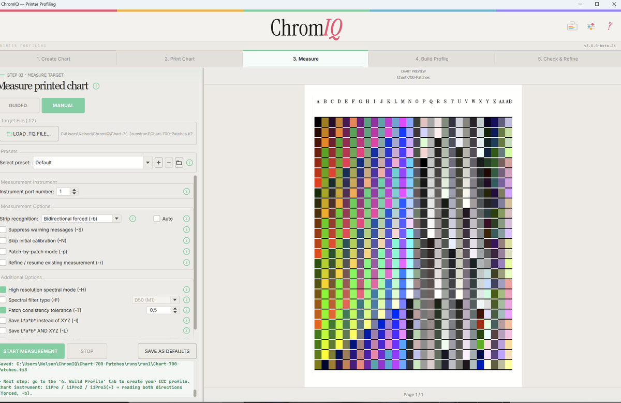Viewport: 621px width, 403px height.
Task: Open help via the question mark icon
Action: point(610,26)
